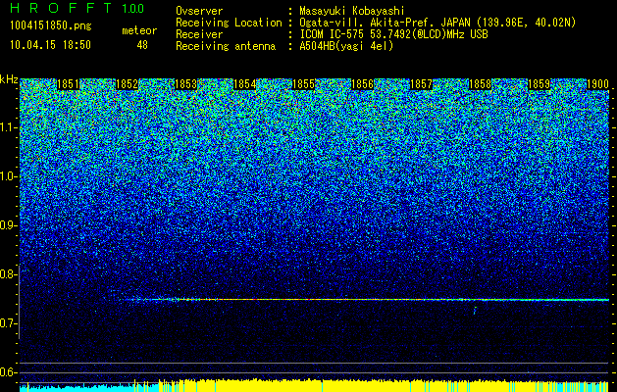Viewport: 617px width, 392px height.
Task: Click the 0.9 kHz axis label
Action: 8,225
